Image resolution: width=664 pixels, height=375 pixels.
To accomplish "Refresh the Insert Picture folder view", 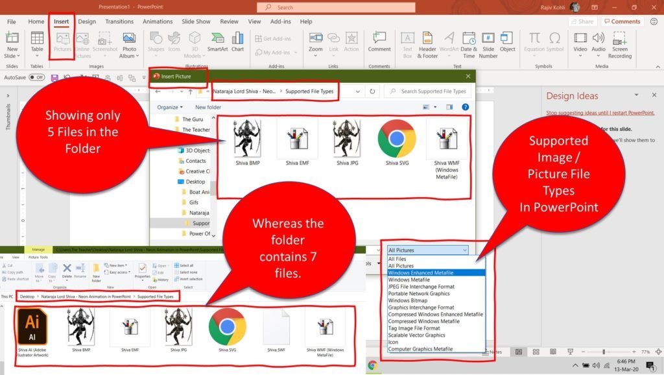I will [x=372, y=91].
